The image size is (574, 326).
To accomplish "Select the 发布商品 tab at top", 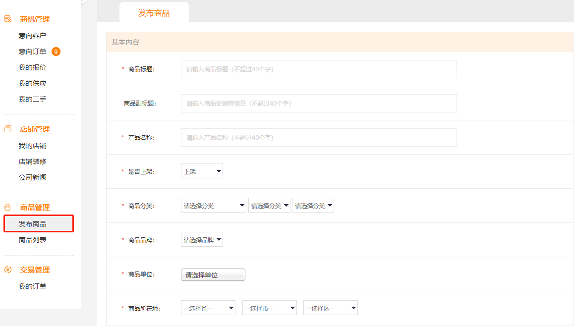I will click(154, 13).
